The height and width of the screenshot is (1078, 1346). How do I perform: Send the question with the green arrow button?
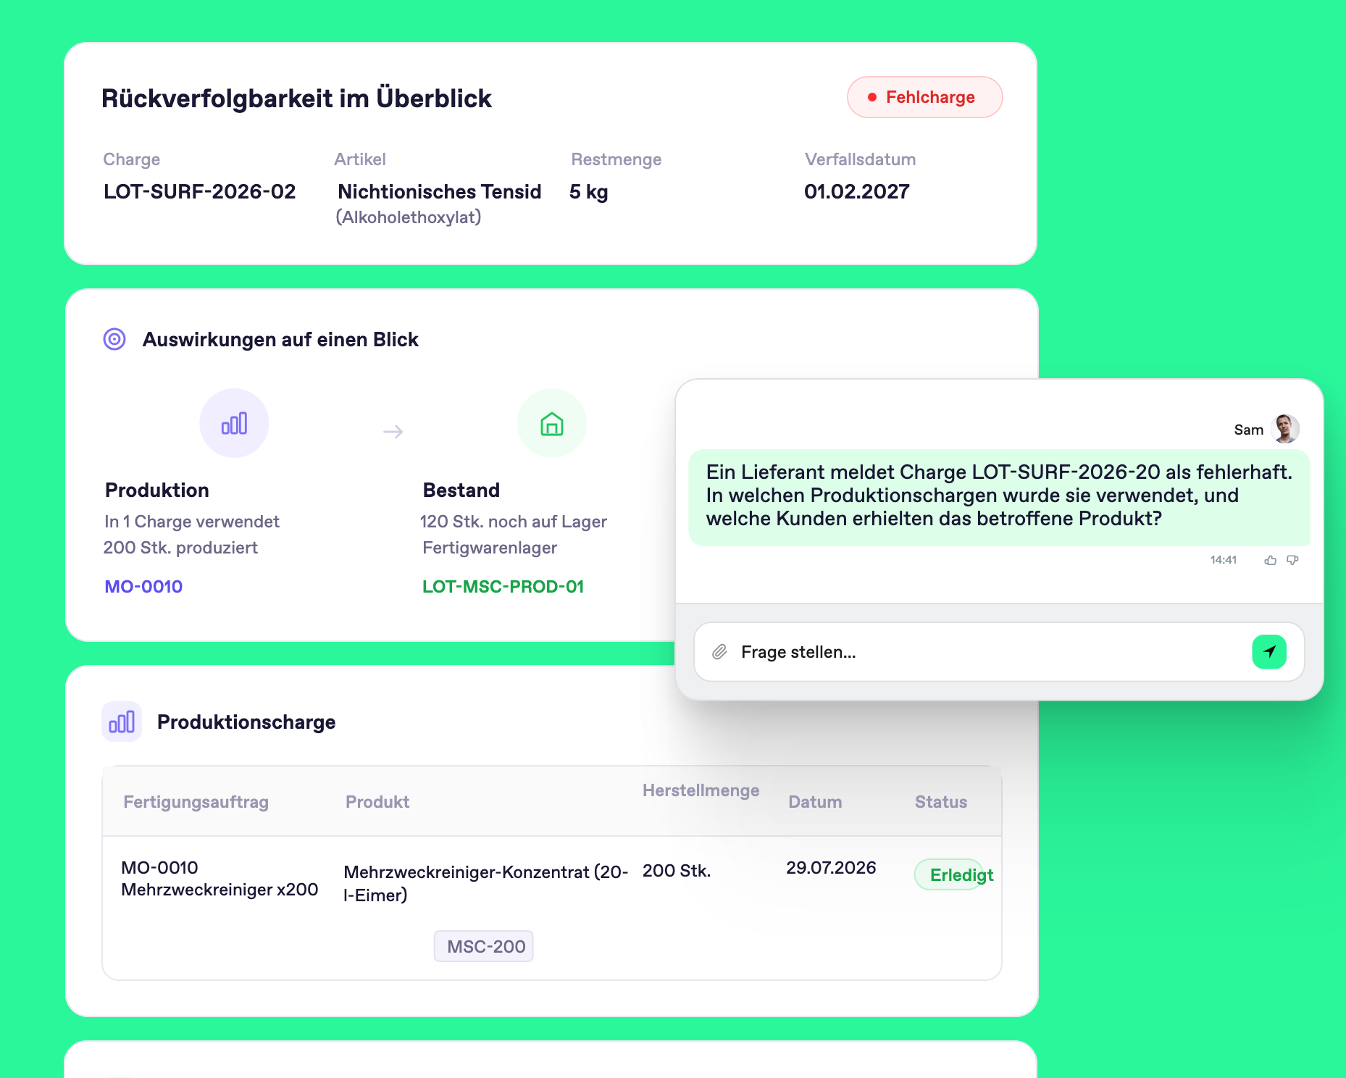[x=1269, y=652]
